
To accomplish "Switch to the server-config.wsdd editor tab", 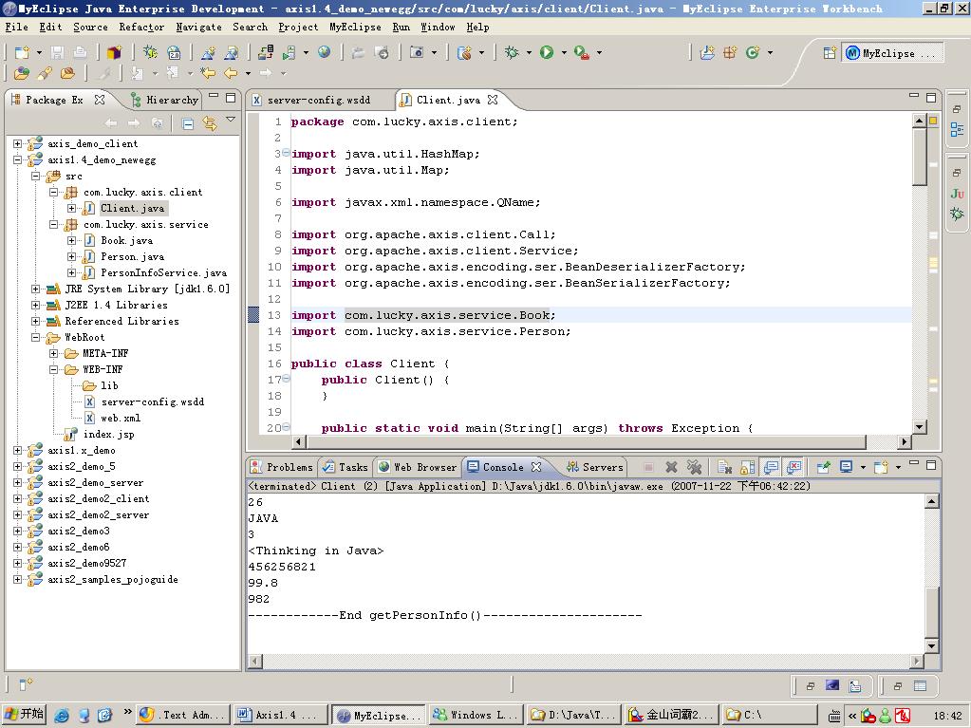I will (318, 100).
